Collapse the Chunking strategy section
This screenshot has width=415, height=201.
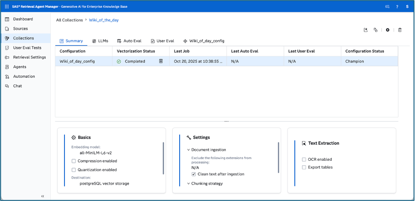(x=188, y=183)
